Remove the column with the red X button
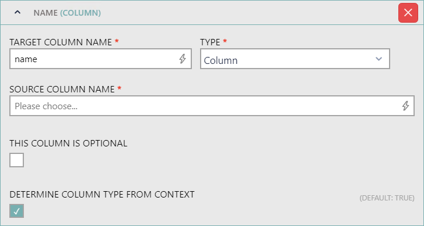Screen dimensions: 424x226 point(408,13)
